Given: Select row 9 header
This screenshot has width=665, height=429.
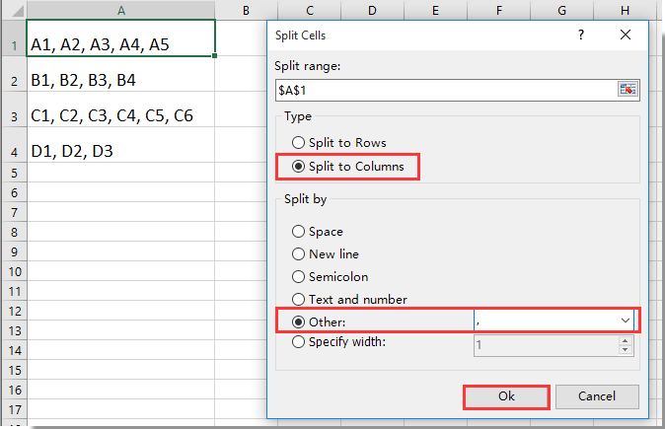Looking at the screenshot, I should [x=14, y=251].
